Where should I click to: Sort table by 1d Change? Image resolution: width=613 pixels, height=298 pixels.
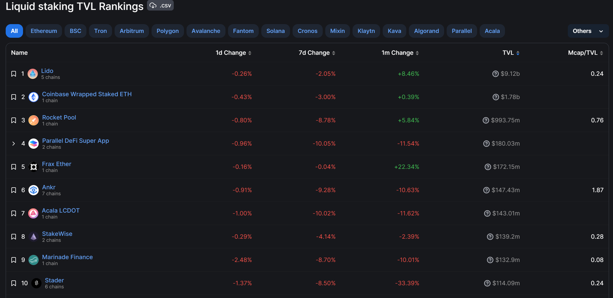tap(233, 53)
